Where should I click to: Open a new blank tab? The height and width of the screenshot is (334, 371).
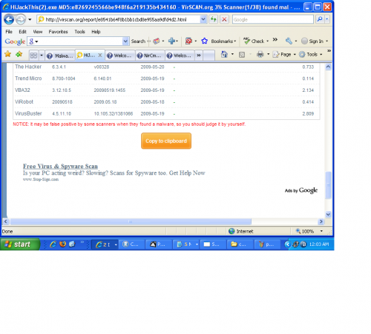coord(209,56)
